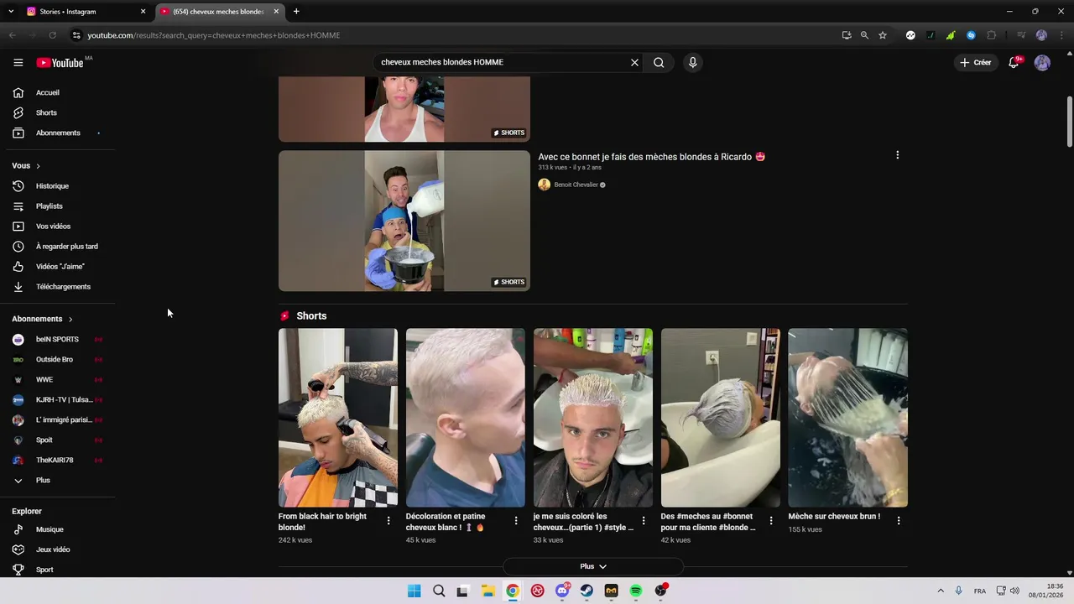Bookmark this page with the star

(x=883, y=35)
